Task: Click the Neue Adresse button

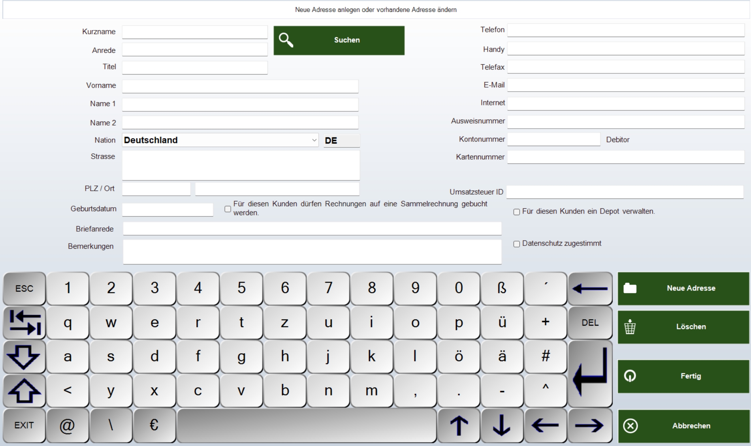Action: tap(683, 289)
